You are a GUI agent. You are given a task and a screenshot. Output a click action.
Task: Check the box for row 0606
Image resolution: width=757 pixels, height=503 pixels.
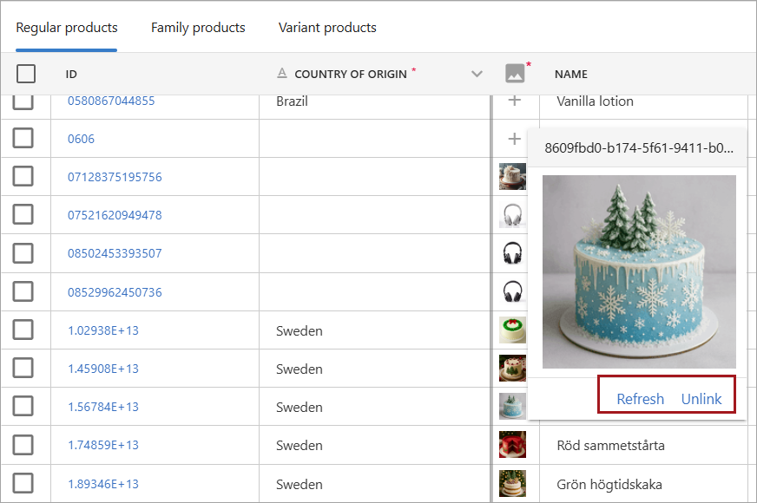tap(23, 139)
